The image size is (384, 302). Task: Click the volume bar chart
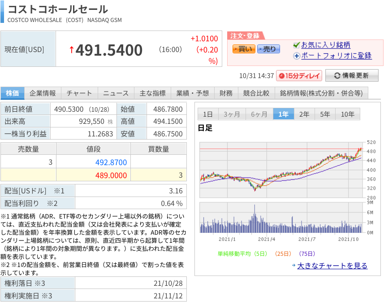[x=281, y=218]
